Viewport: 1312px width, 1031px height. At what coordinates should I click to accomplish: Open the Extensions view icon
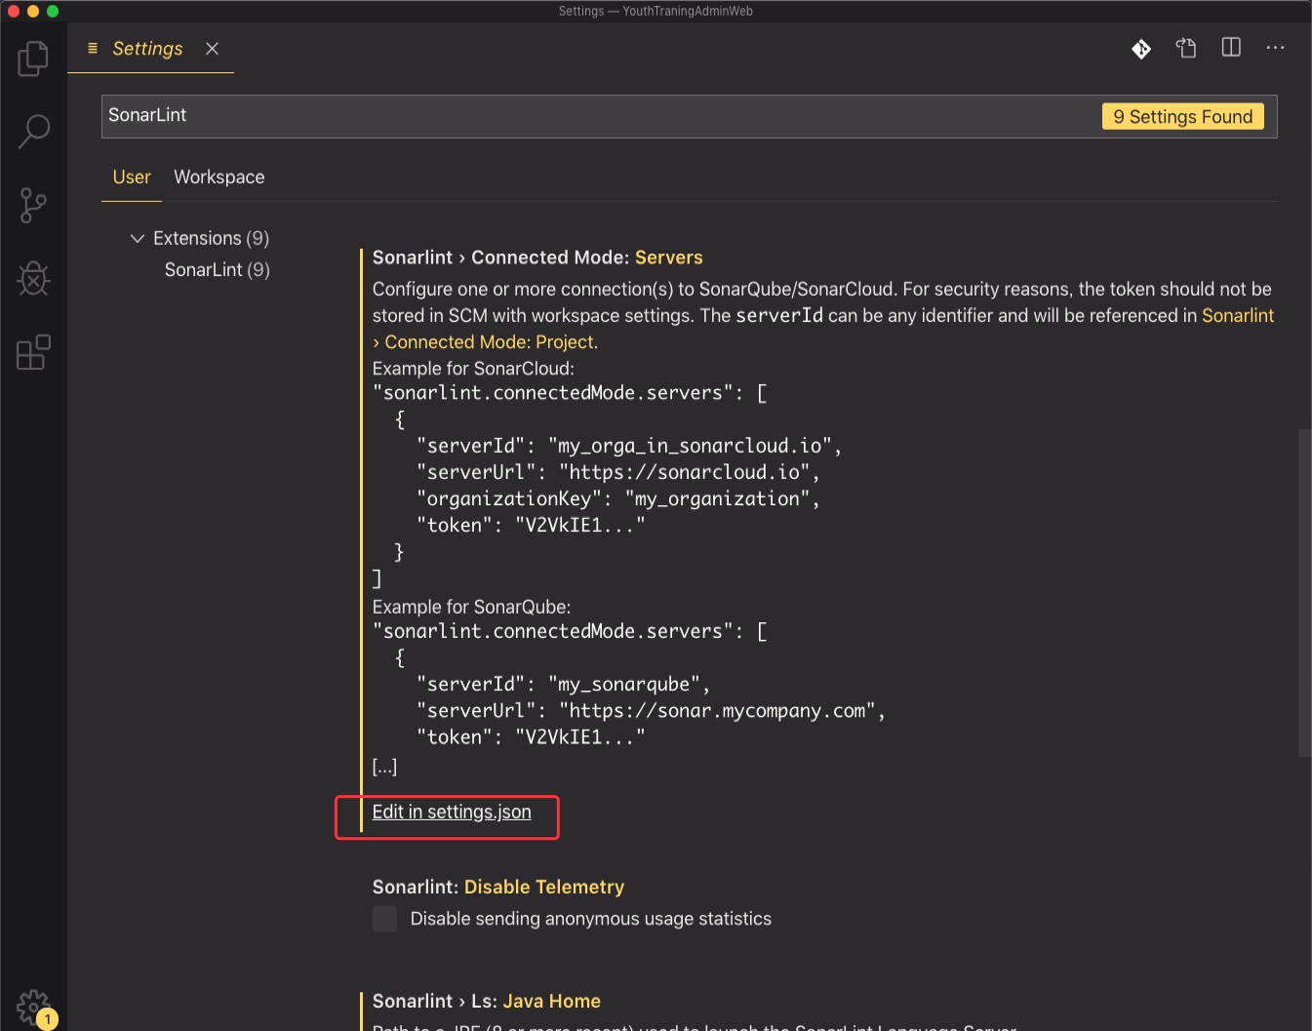tap(33, 352)
